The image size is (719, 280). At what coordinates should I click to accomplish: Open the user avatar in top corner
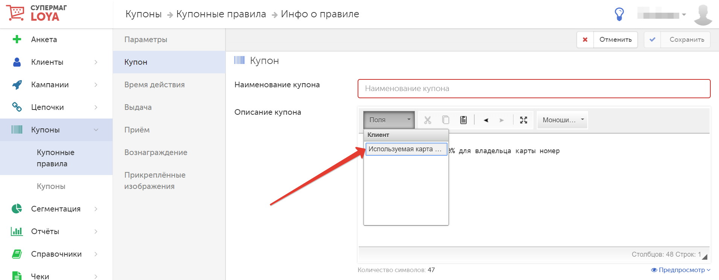tap(703, 15)
